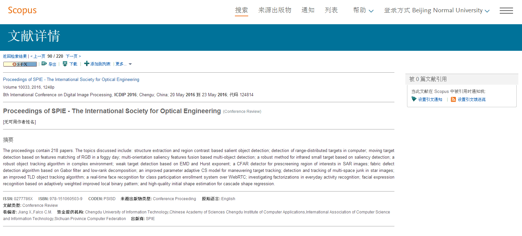This screenshot has width=522, height=236.
Task: Click the SFX button icon
Action: [20, 64]
